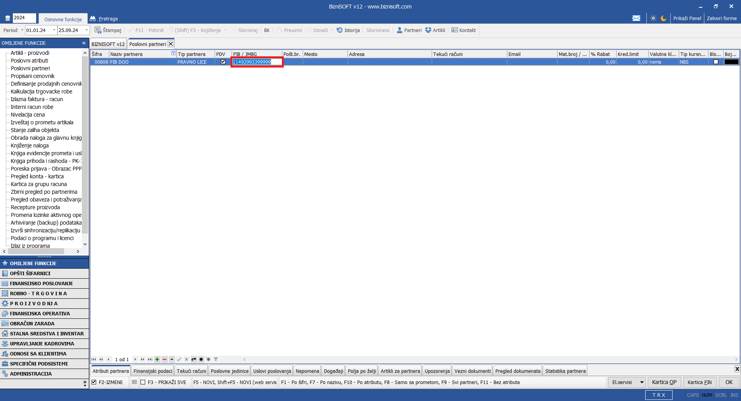741x401 pixels.
Task: Switch to the Finansijski podaci tab
Action: click(x=153, y=371)
